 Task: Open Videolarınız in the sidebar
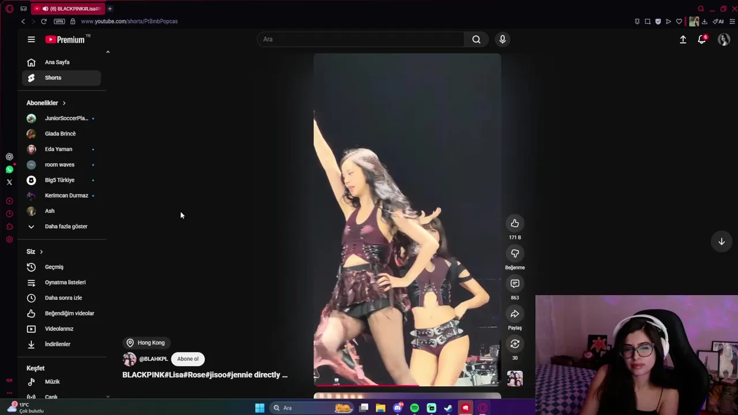point(61,329)
